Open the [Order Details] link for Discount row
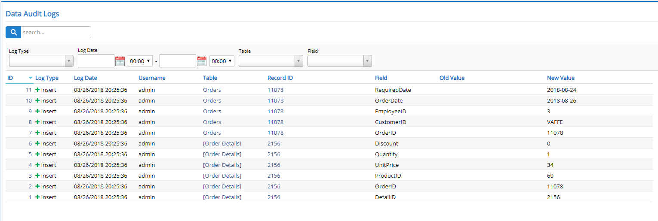The width and height of the screenshot is (658, 221). point(222,144)
